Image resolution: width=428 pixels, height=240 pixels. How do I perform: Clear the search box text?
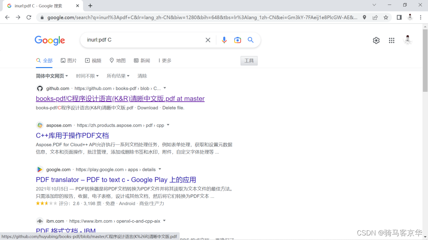click(208, 40)
